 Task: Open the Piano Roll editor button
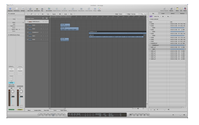(46, 110)
